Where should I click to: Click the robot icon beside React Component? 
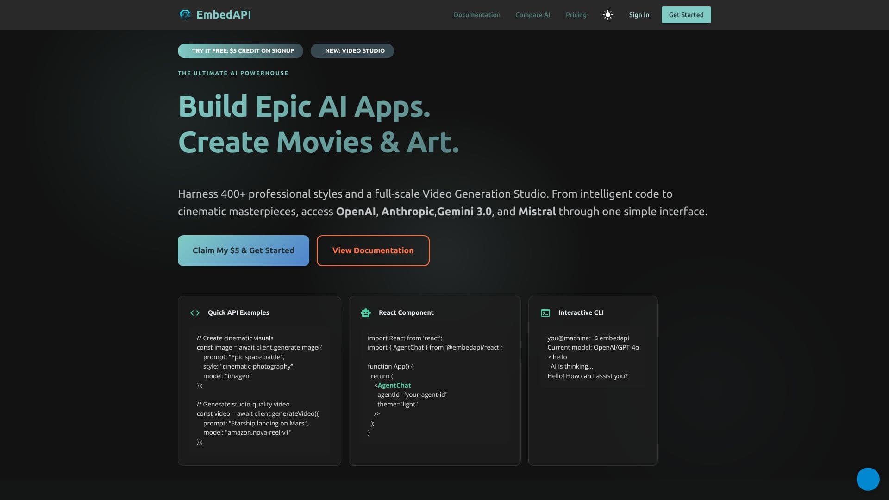point(366,313)
